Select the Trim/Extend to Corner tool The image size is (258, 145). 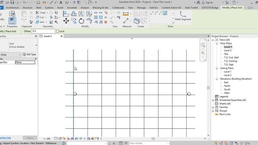(89, 21)
